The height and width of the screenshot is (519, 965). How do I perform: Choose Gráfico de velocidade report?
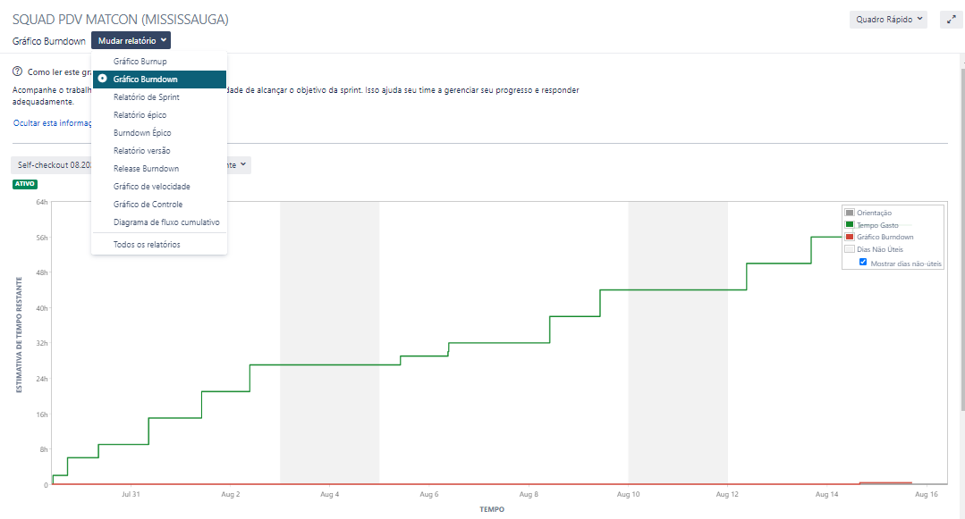(x=151, y=186)
